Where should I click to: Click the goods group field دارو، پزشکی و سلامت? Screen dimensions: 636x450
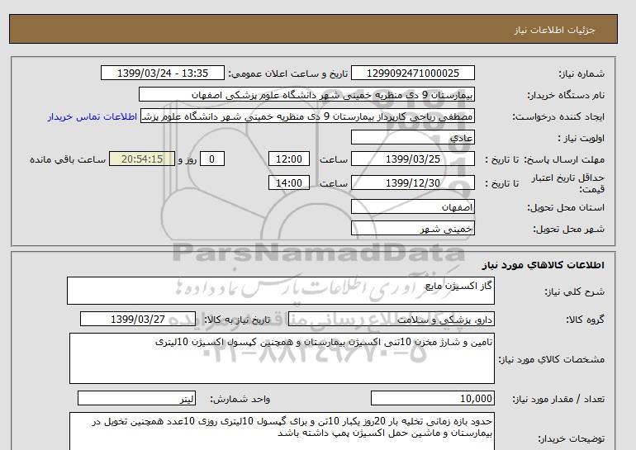(392, 320)
